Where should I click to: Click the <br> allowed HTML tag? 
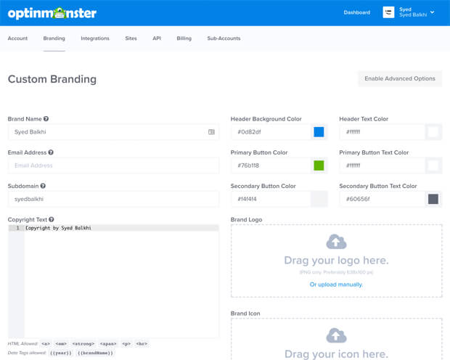142,343
